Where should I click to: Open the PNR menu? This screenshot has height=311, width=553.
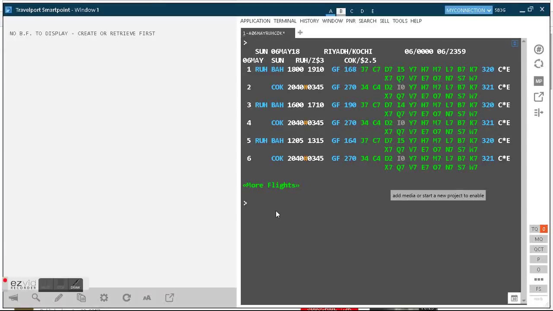pos(350,21)
